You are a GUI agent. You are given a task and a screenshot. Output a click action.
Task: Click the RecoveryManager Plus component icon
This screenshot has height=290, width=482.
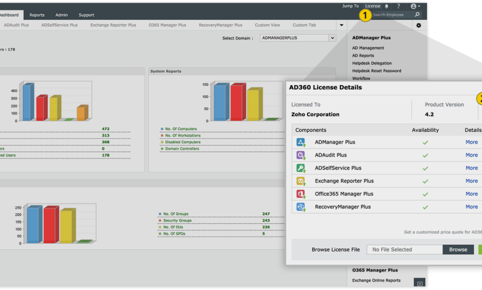click(x=301, y=207)
